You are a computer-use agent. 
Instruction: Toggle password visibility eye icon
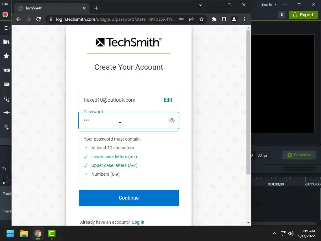click(172, 120)
